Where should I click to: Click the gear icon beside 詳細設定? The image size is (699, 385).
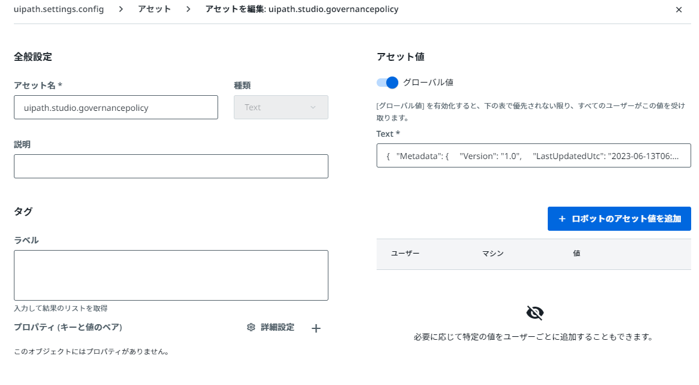pos(251,327)
